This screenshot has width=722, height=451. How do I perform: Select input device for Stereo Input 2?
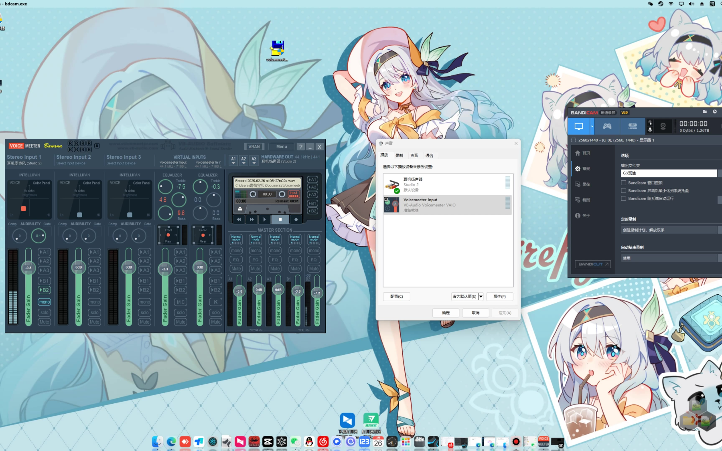pyautogui.click(x=71, y=163)
